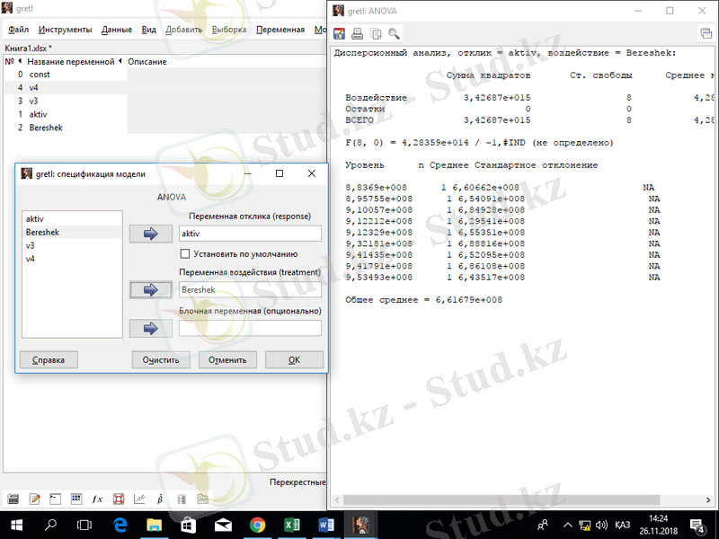This screenshot has width=719, height=539.
Task: Open new script editor icon
Action: (x=34, y=499)
